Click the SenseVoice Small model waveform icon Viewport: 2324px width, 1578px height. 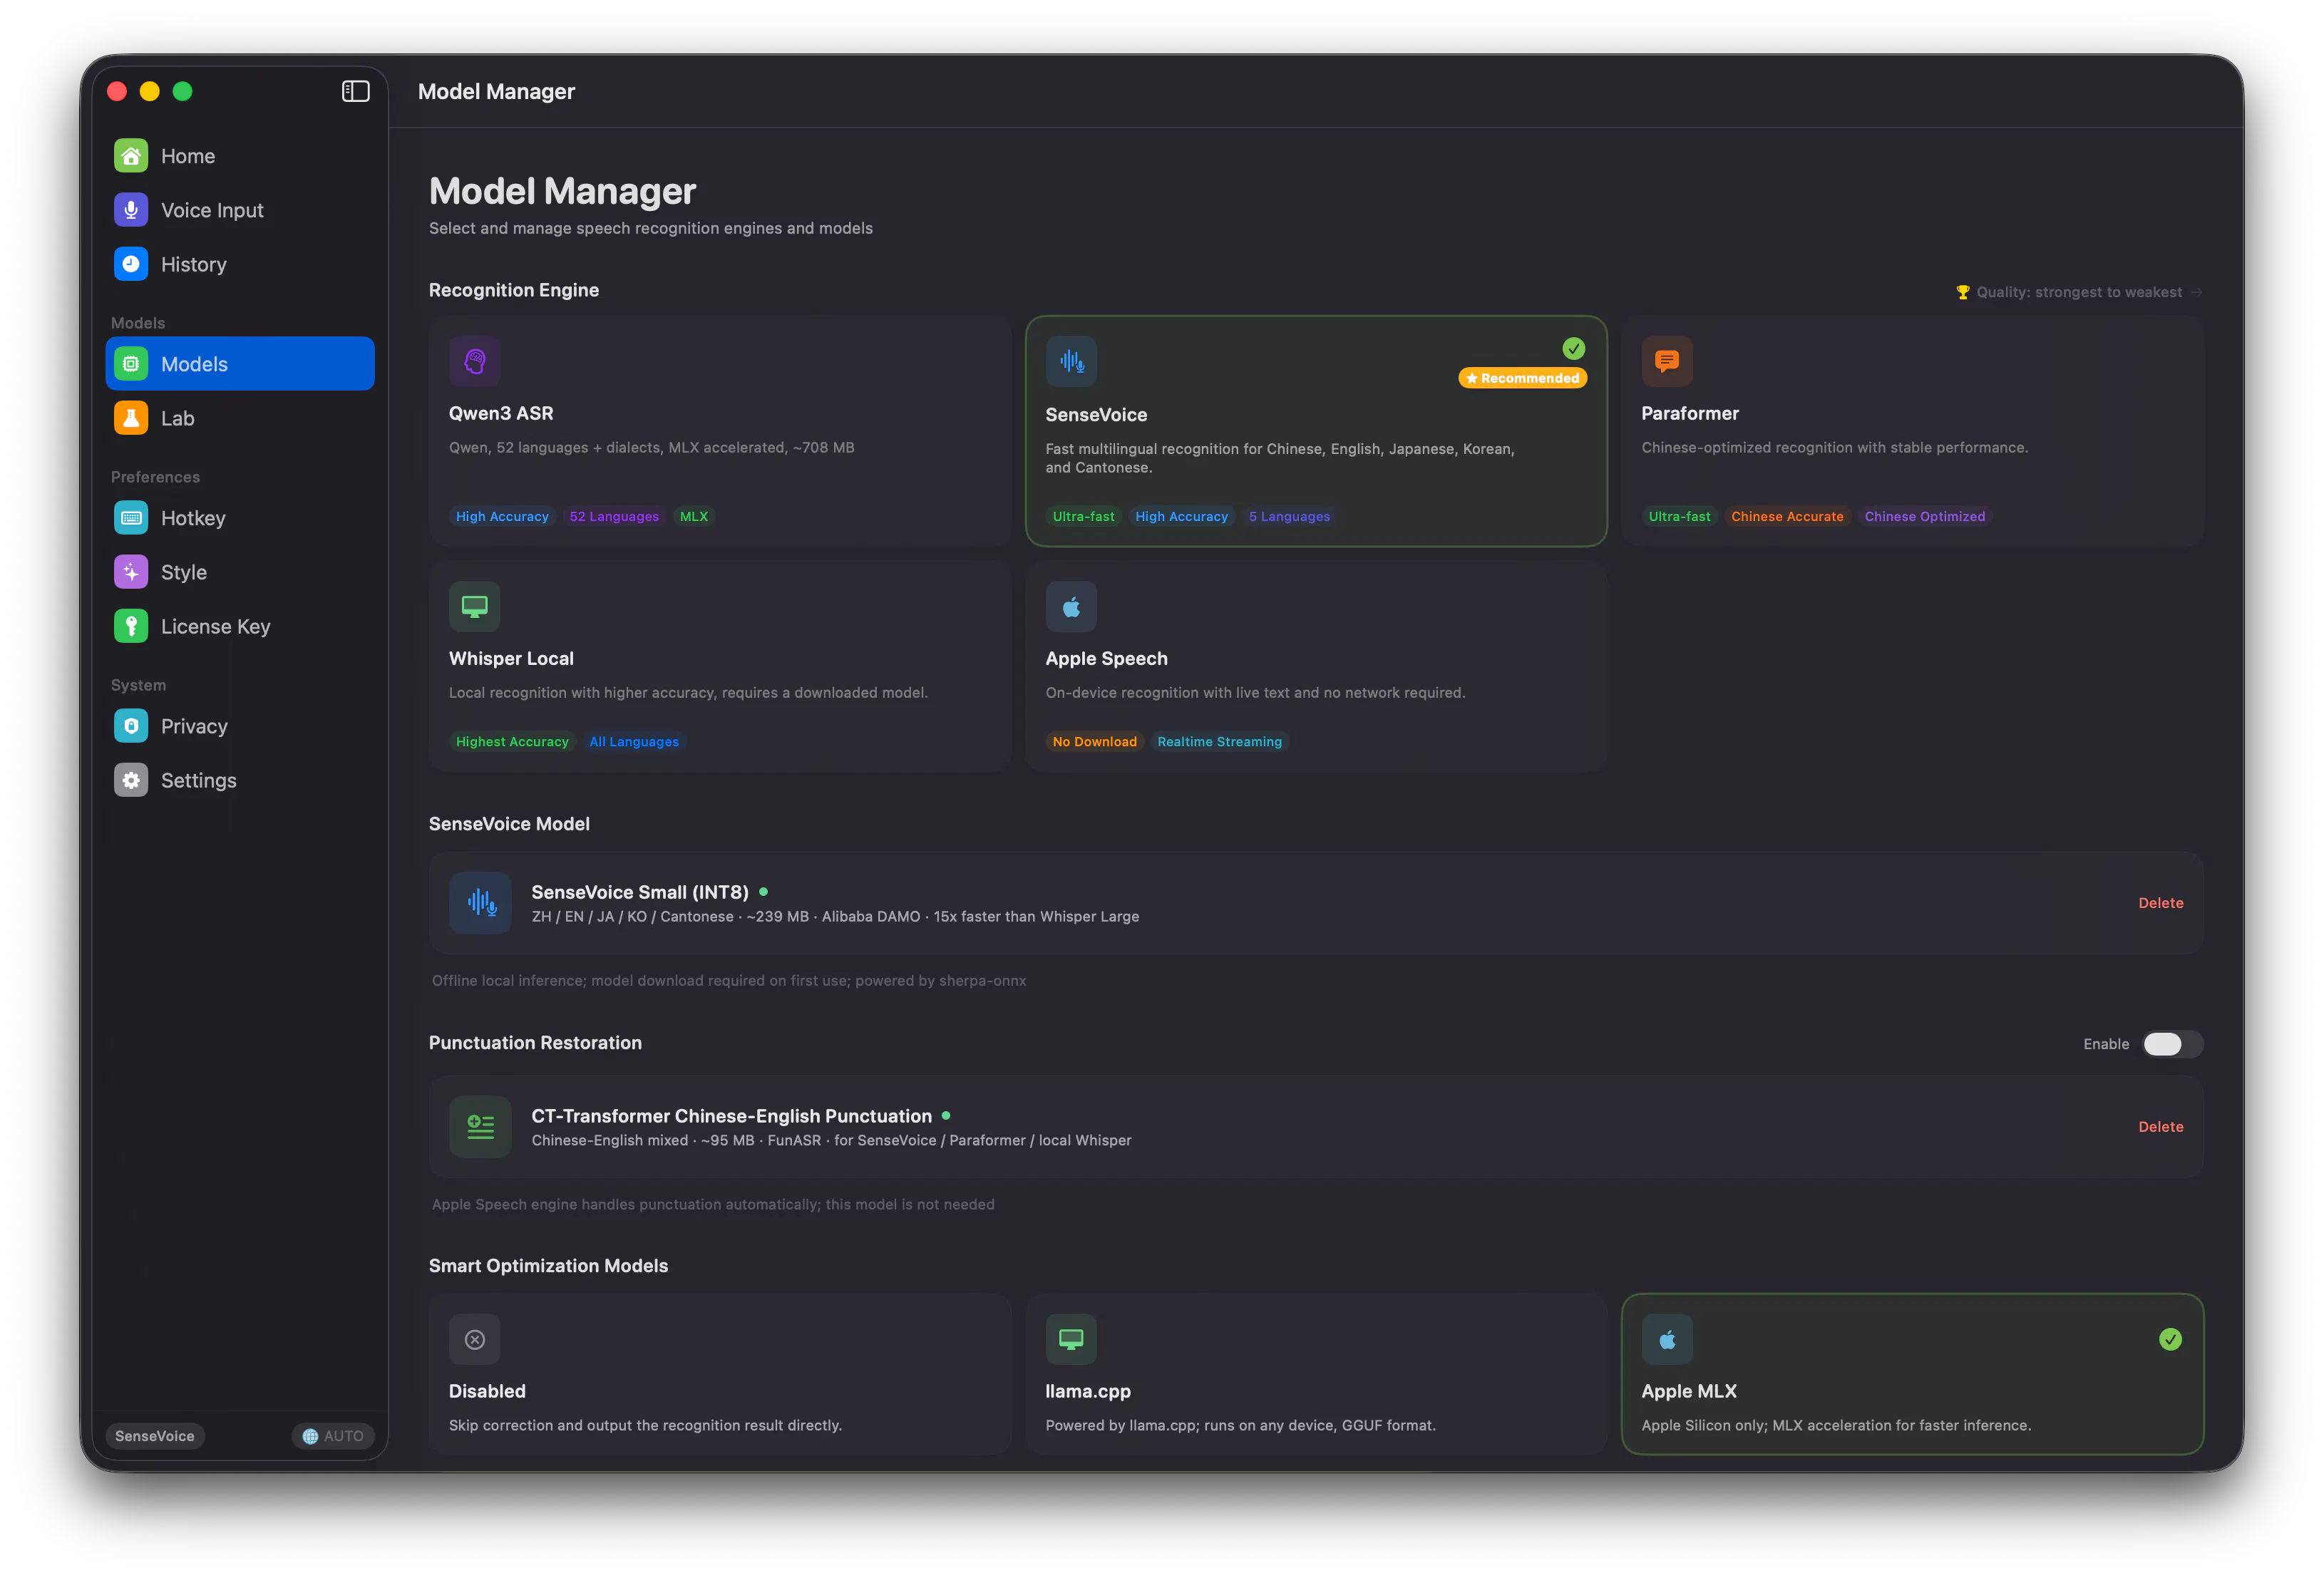(481, 903)
